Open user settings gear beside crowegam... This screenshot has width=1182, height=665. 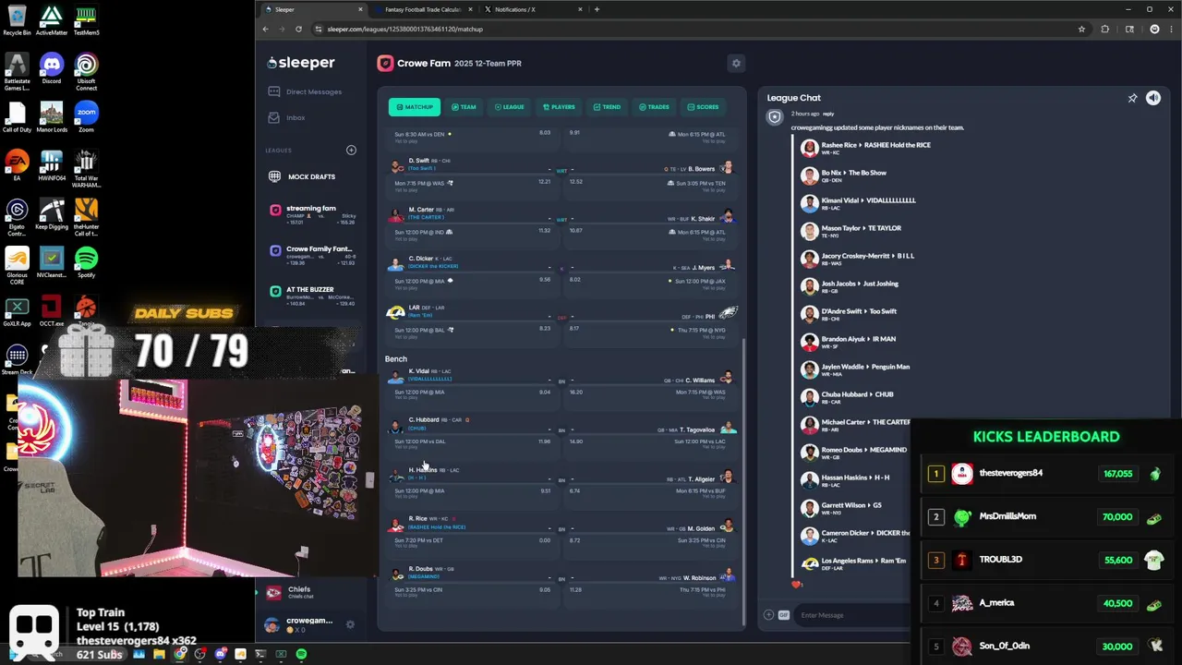[x=350, y=624]
